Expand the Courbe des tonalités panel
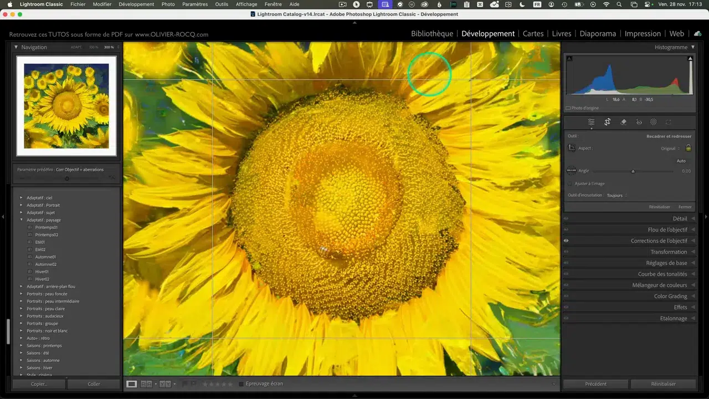The width and height of the screenshot is (709, 399). [662, 274]
